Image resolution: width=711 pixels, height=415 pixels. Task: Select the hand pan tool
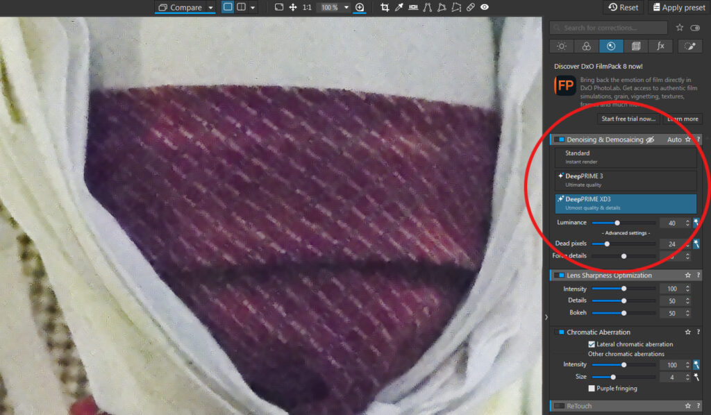tap(293, 8)
